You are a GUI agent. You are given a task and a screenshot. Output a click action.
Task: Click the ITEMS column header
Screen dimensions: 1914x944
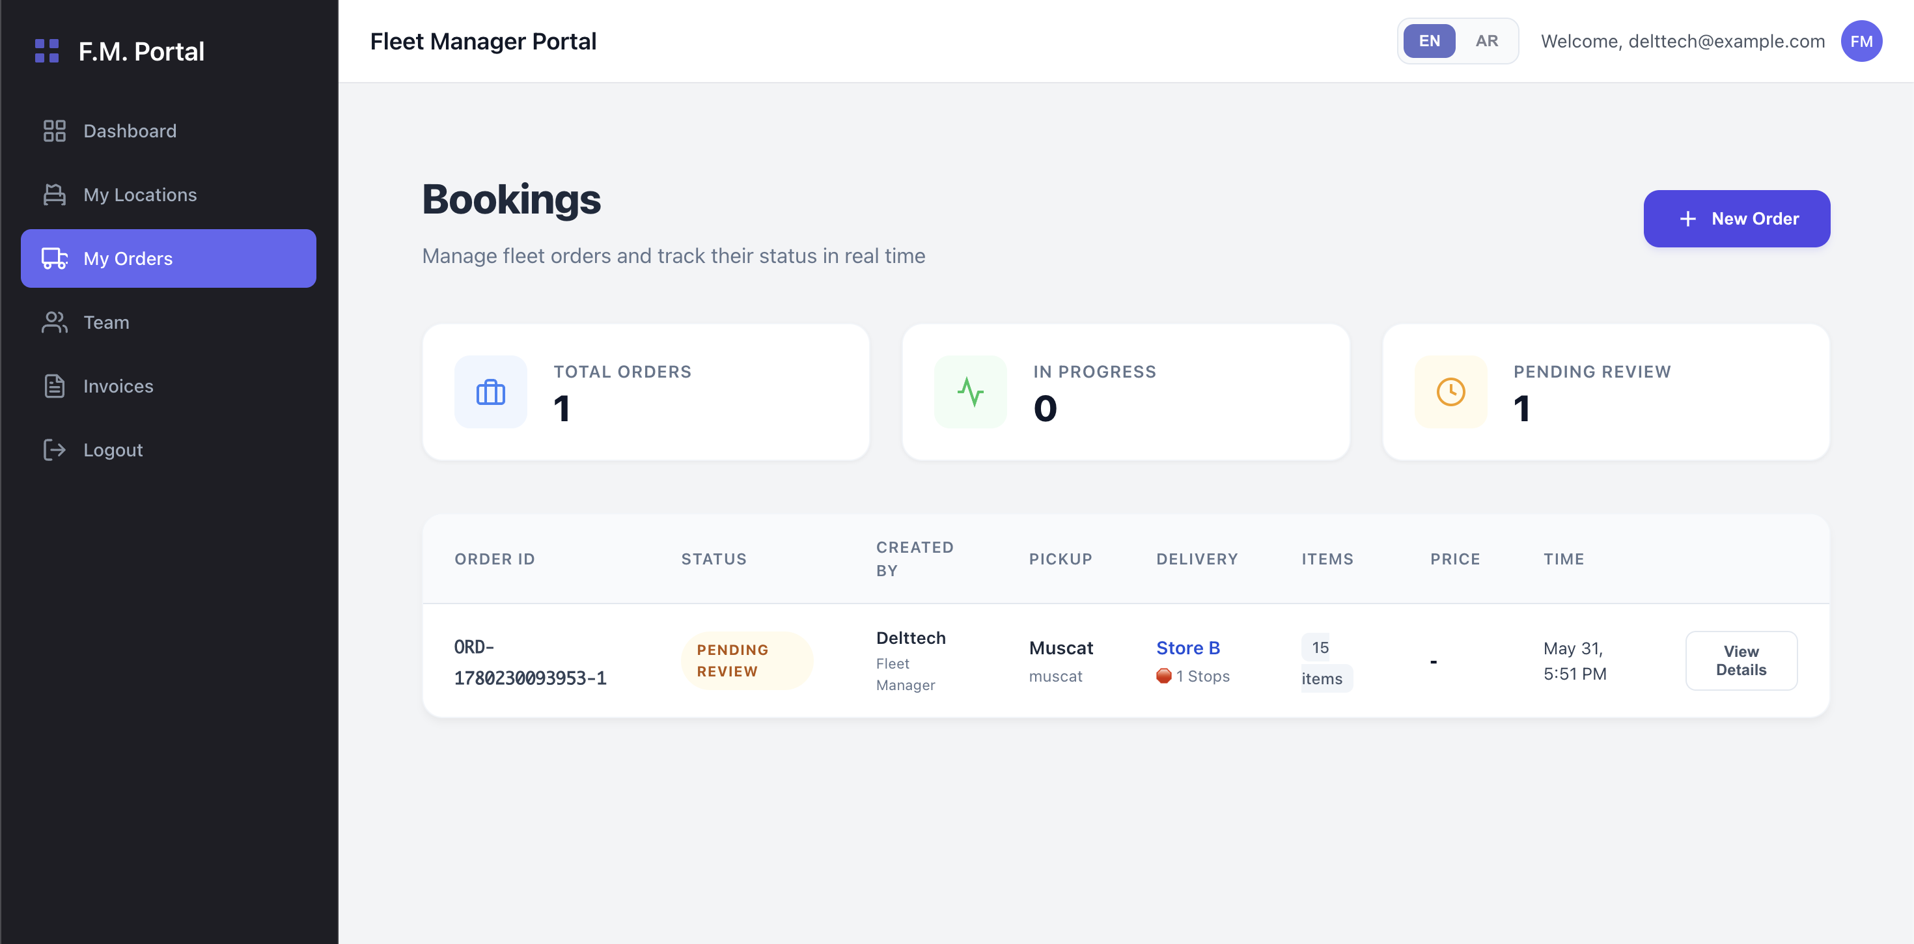coord(1327,559)
